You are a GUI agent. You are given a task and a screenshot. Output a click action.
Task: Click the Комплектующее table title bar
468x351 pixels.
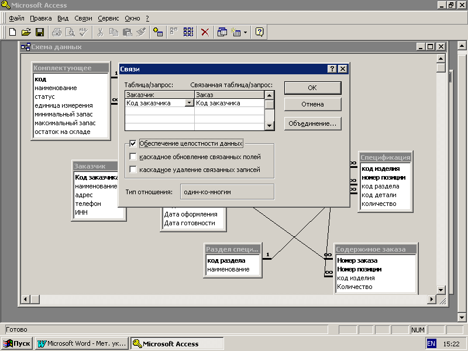70,68
